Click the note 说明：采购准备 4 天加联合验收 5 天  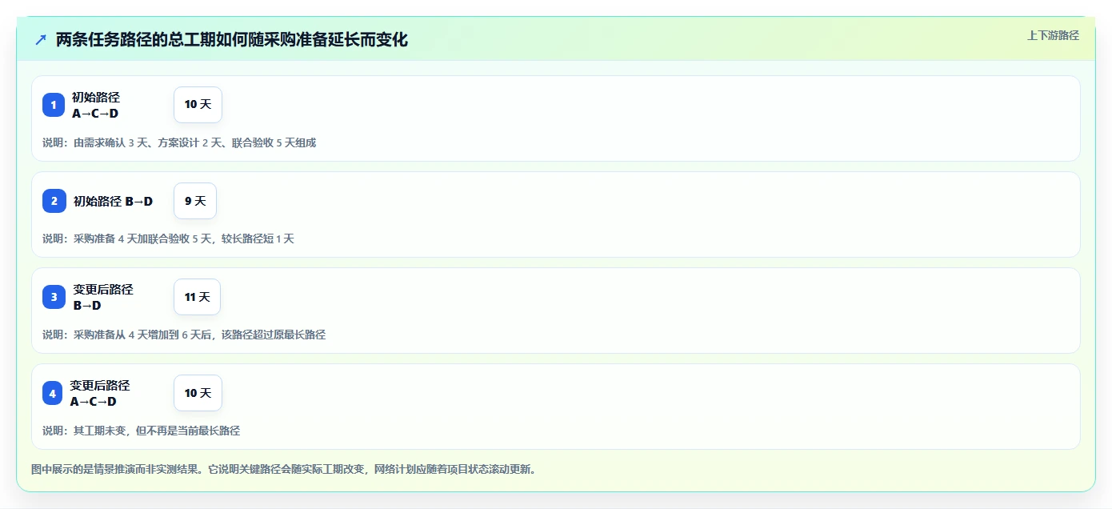point(169,238)
